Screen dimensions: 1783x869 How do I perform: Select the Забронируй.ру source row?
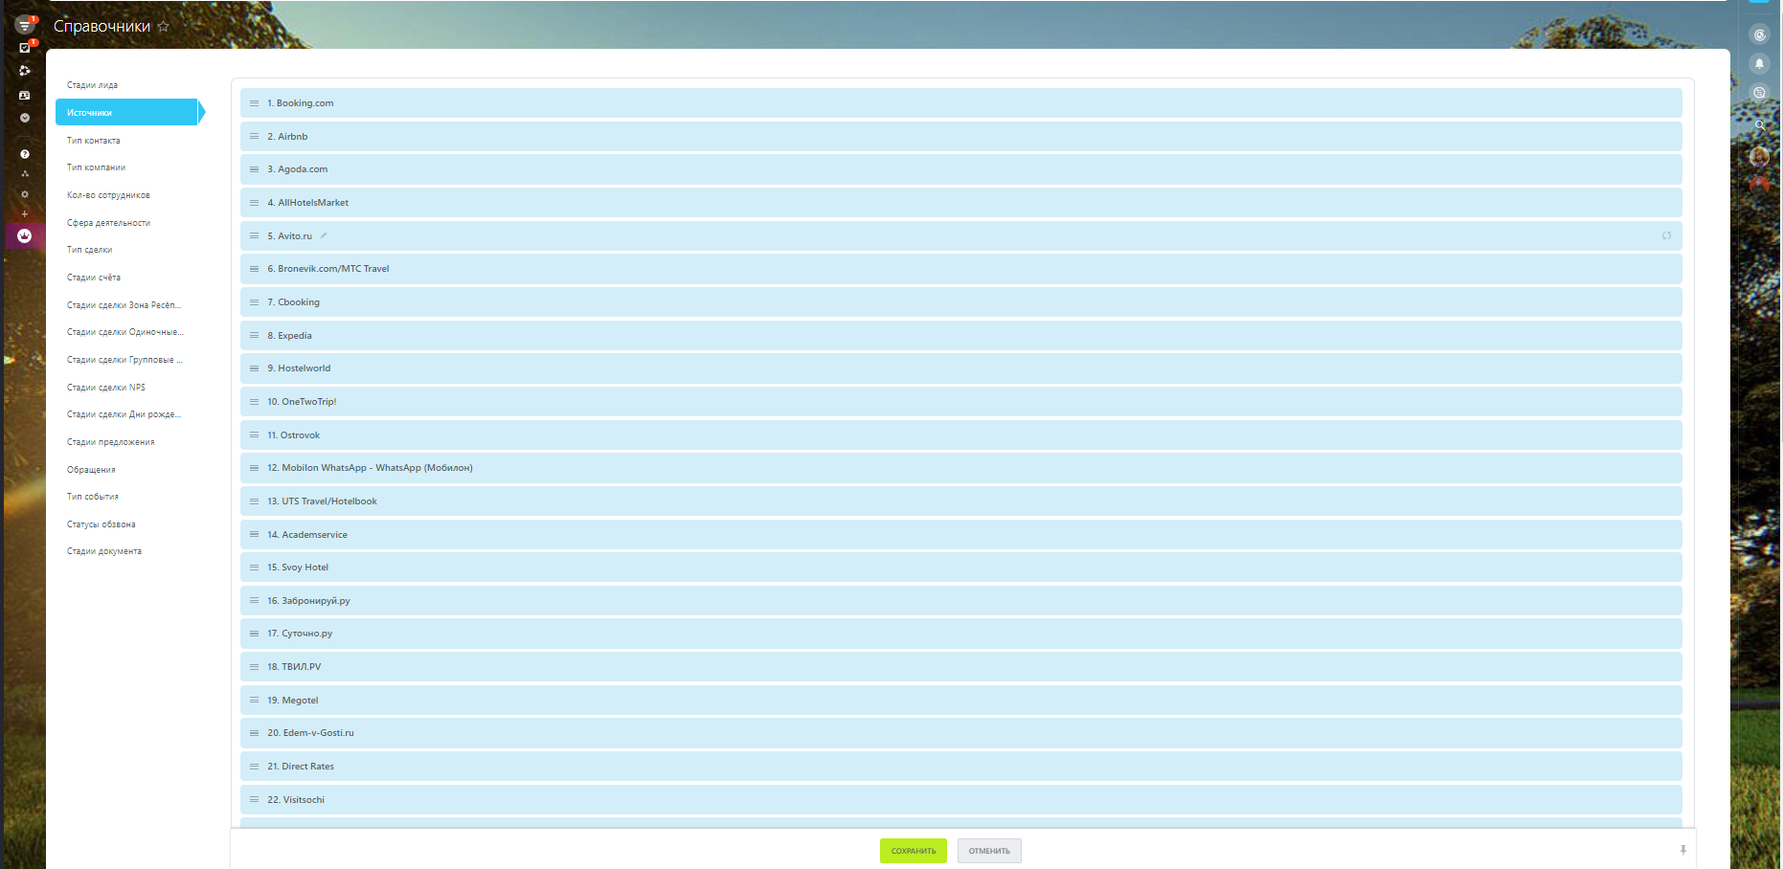tap(961, 601)
